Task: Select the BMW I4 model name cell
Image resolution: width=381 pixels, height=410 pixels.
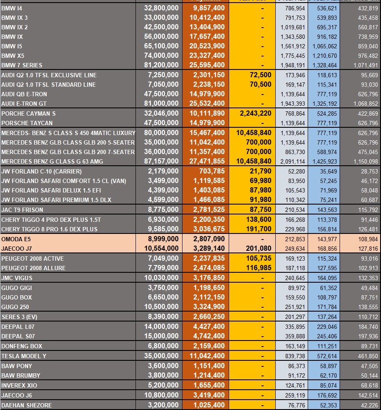Action: [68, 8]
